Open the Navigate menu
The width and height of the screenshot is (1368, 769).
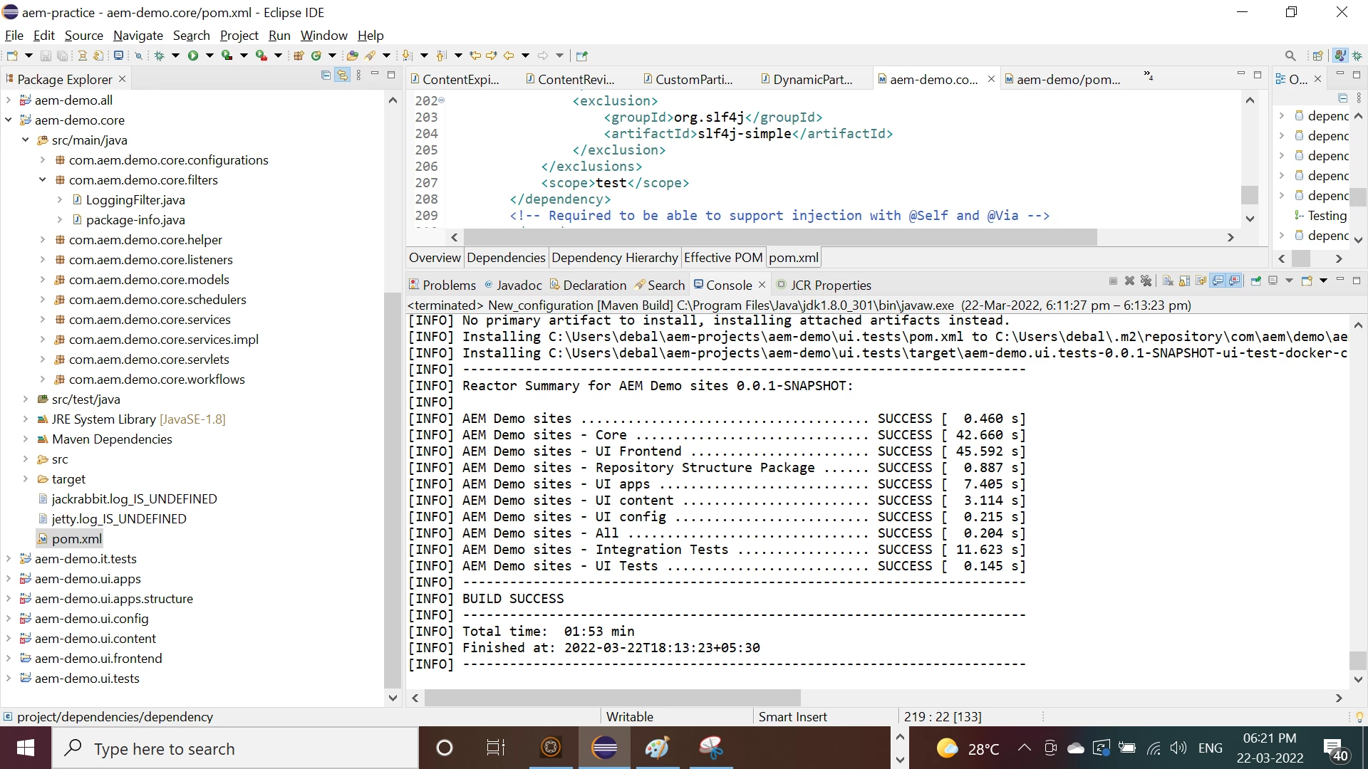click(x=138, y=36)
